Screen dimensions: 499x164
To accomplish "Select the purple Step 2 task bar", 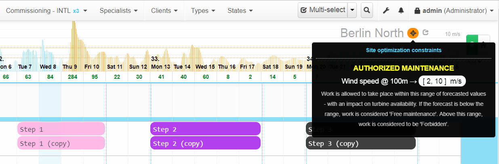I will (x=205, y=129).
